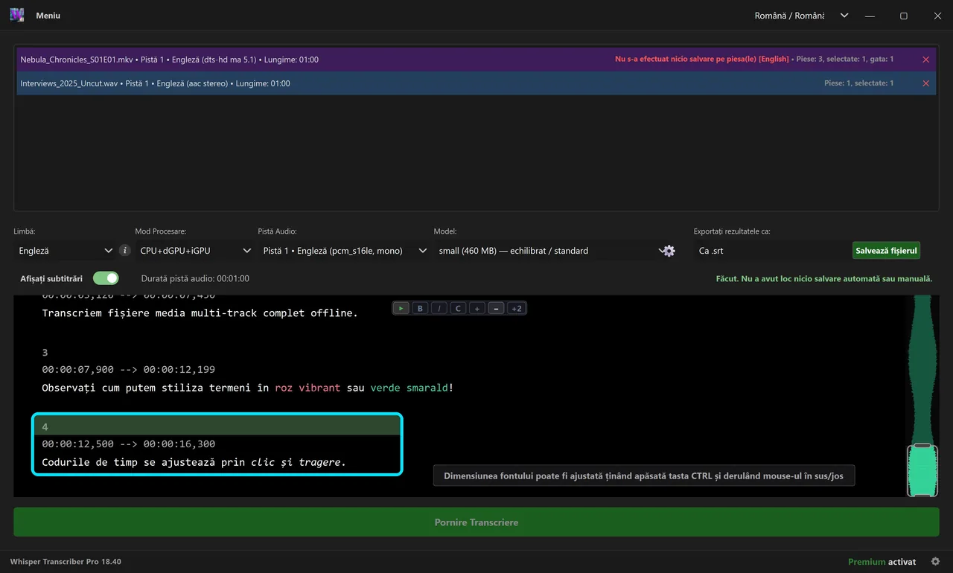Select the Nebula_Chronicles_S01E01.mkv file row
The height and width of the screenshot is (573, 953).
(476, 60)
